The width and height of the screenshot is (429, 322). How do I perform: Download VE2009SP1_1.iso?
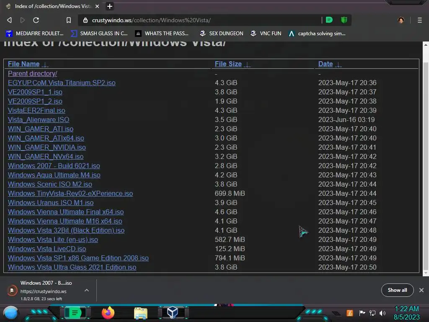[35, 92]
